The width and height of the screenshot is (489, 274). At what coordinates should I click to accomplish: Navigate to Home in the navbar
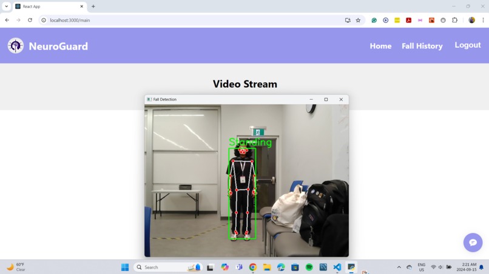tap(380, 46)
